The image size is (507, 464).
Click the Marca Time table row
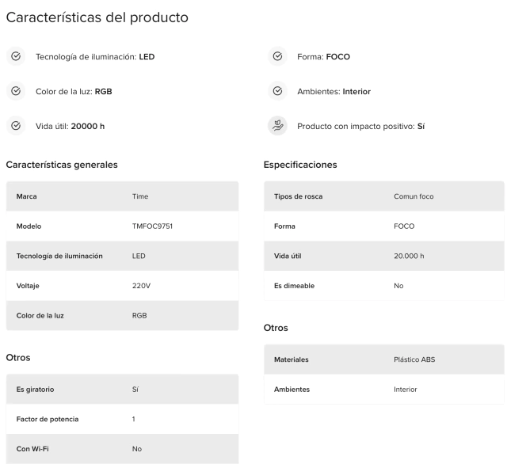click(x=122, y=196)
